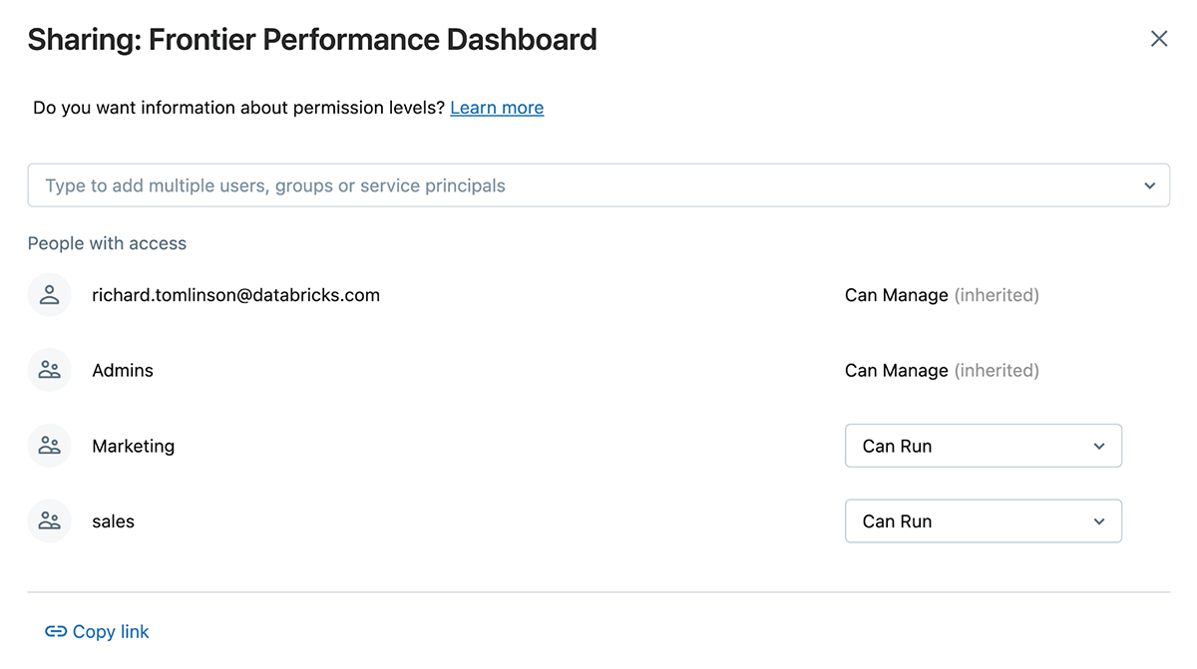Select the Marketing group name
The image size is (1197, 669).
click(x=133, y=446)
